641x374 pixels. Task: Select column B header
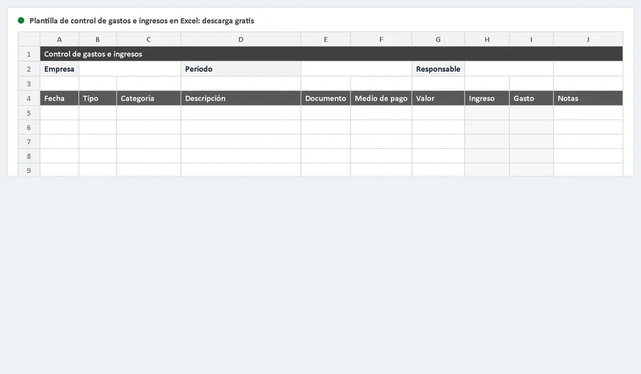(97, 39)
